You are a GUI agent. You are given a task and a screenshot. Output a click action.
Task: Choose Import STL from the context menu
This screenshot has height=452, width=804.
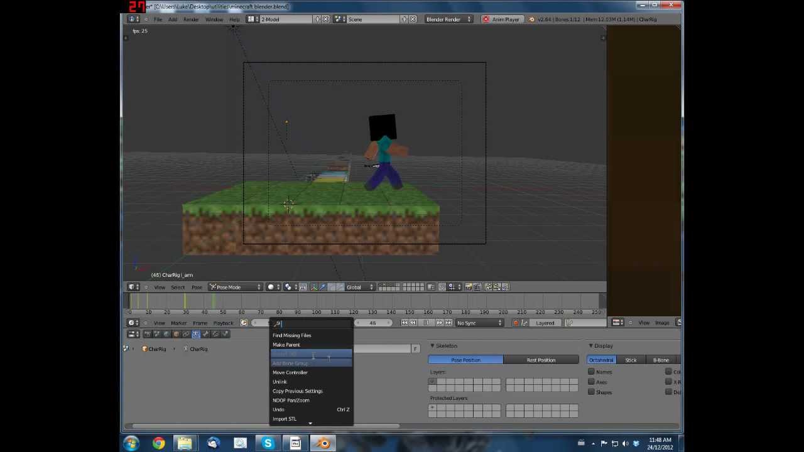point(285,419)
